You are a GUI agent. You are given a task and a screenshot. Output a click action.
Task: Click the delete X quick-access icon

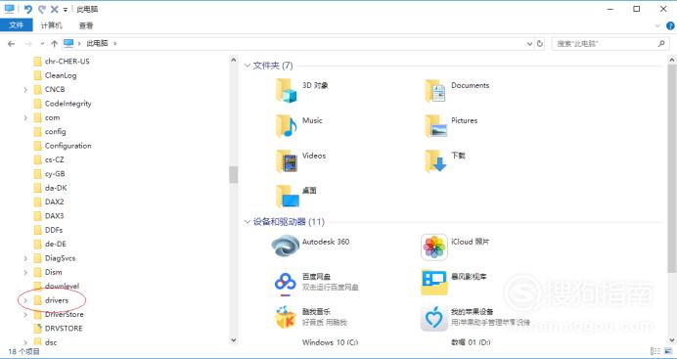[x=55, y=9]
